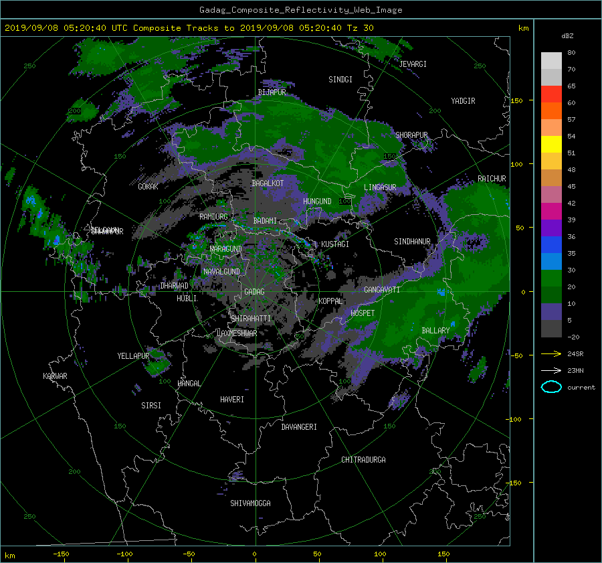Click the 2019/09/08 05:20:40 UTC timestamp text
Screen dimensions: 602x563
click(66, 28)
